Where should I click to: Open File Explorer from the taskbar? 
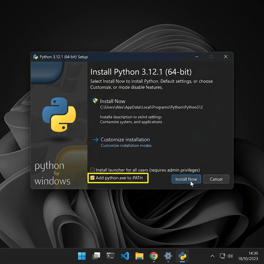(139, 256)
